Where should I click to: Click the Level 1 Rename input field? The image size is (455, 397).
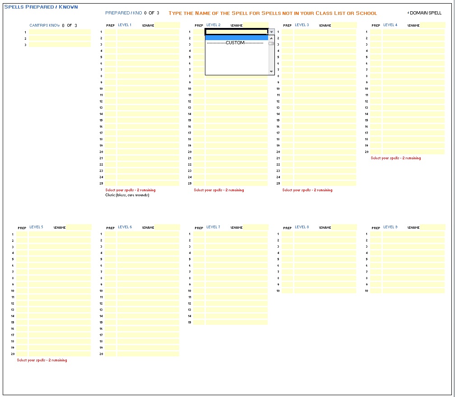[x=167, y=25]
